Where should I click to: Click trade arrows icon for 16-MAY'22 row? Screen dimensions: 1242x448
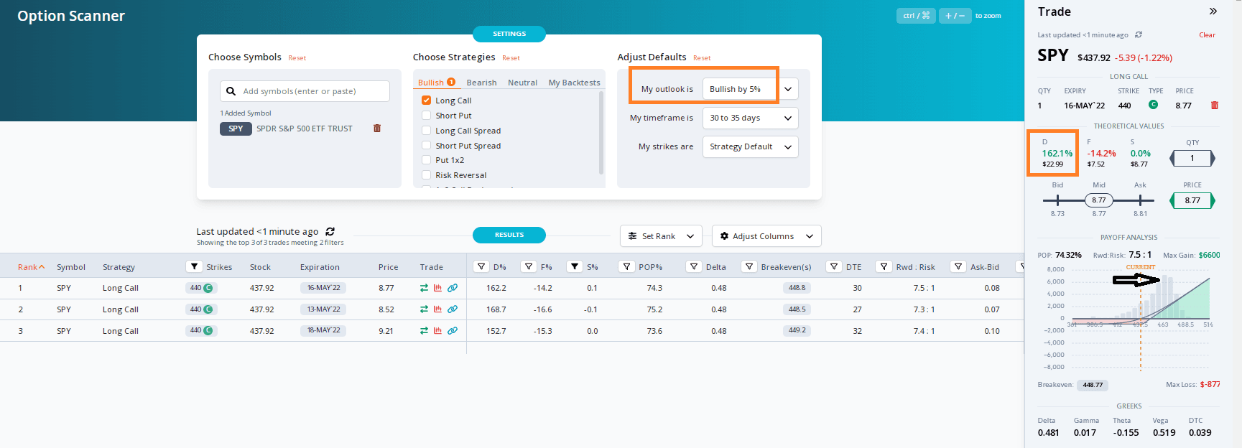tap(424, 288)
